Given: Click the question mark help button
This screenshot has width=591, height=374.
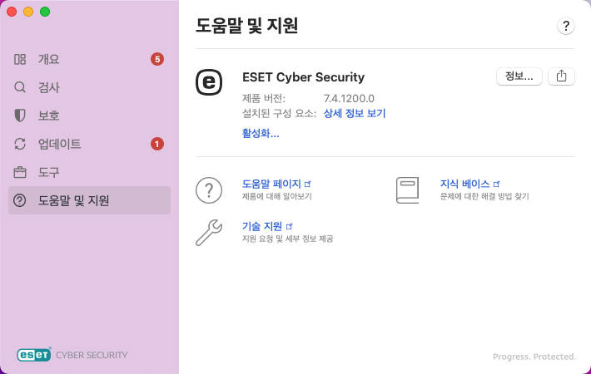Looking at the screenshot, I should pyautogui.click(x=566, y=26).
